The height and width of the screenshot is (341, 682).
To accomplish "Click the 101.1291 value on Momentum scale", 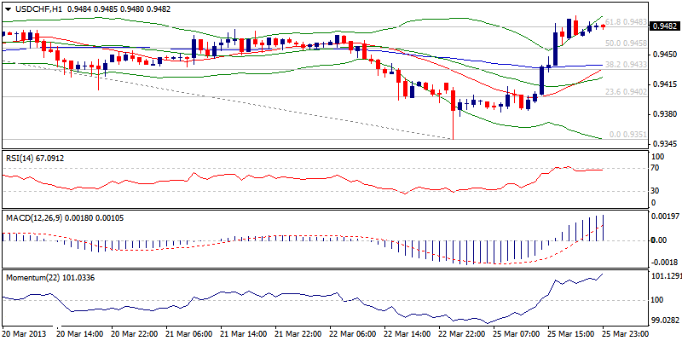I will click(665, 276).
